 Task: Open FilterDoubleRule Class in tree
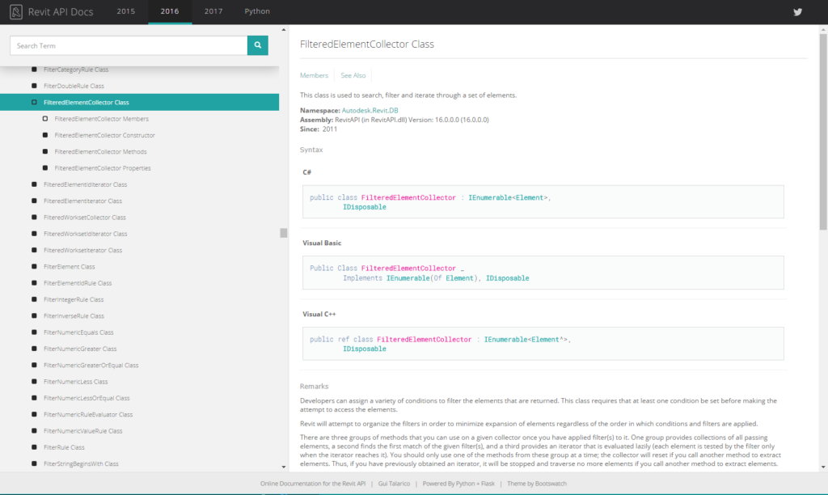[x=74, y=86]
